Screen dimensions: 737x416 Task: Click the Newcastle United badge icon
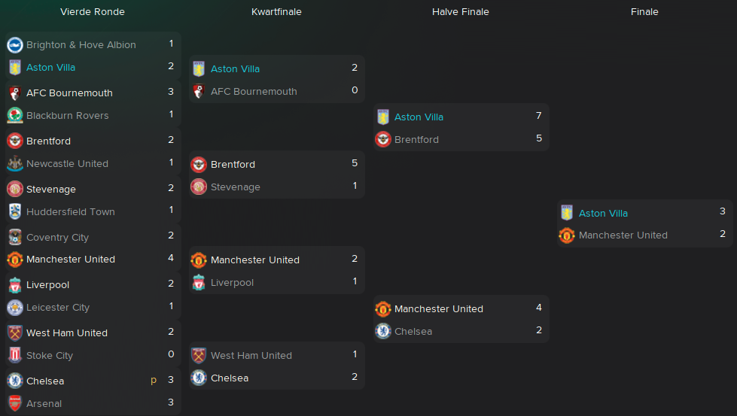click(x=15, y=163)
